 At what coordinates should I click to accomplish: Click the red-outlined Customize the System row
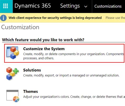coord(64,53)
